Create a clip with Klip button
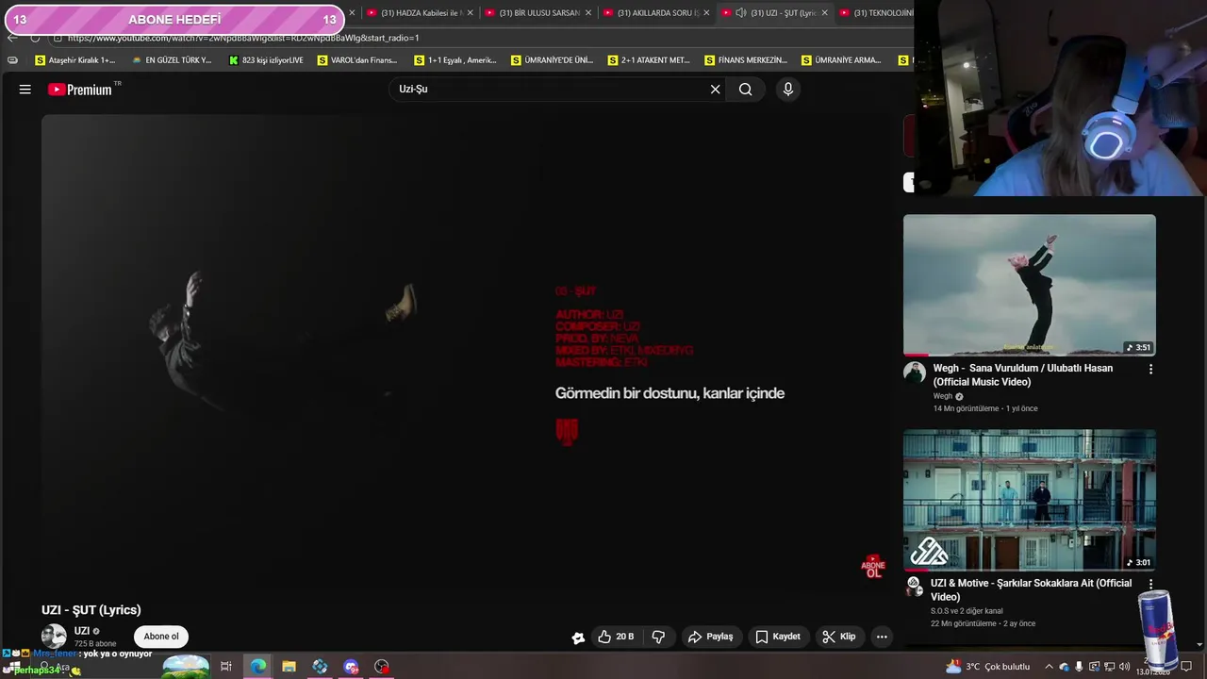Screen dimensions: 1207x679 pos(839,637)
